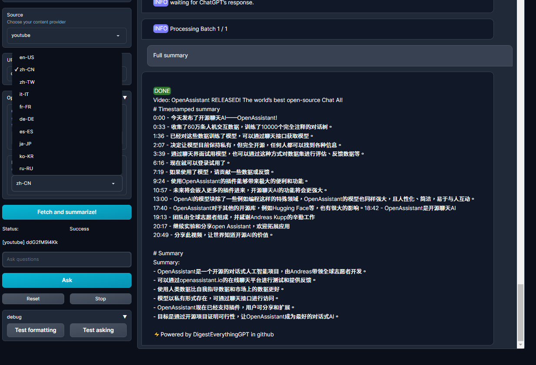Choose ja-JP language option
Screen dimensions: 536x365
coord(67,144)
